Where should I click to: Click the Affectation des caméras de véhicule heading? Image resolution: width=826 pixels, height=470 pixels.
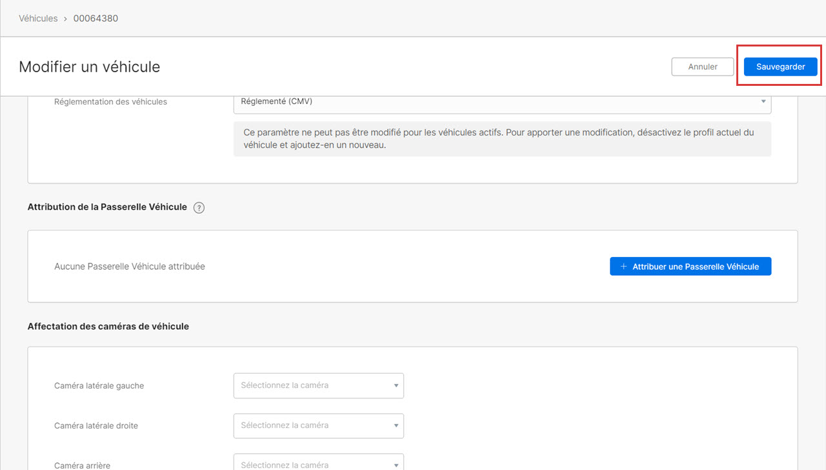pyautogui.click(x=108, y=327)
